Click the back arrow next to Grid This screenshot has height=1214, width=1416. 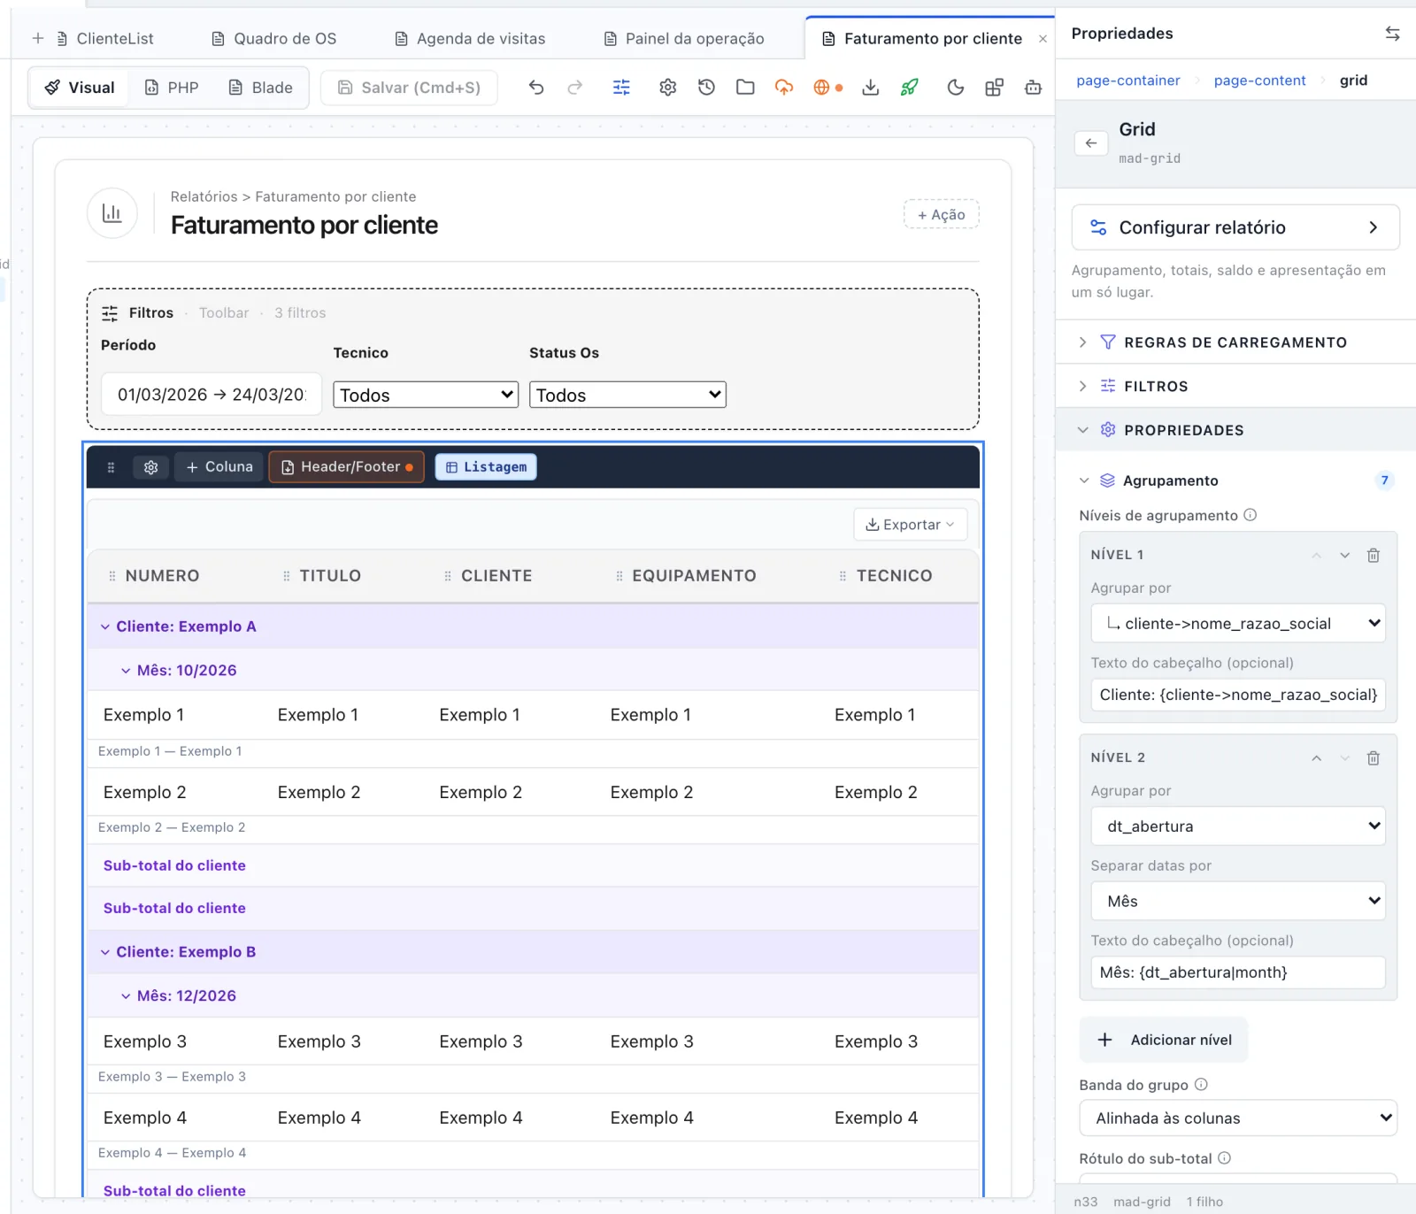pos(1091,142)
